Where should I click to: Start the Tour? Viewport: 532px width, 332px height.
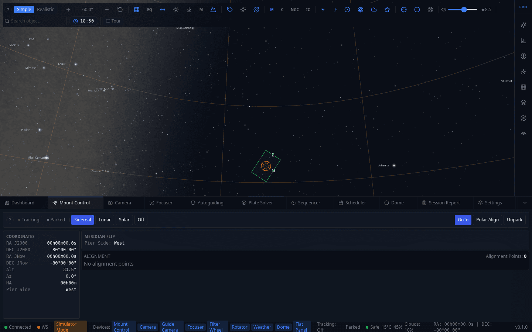tap(113, 21)
